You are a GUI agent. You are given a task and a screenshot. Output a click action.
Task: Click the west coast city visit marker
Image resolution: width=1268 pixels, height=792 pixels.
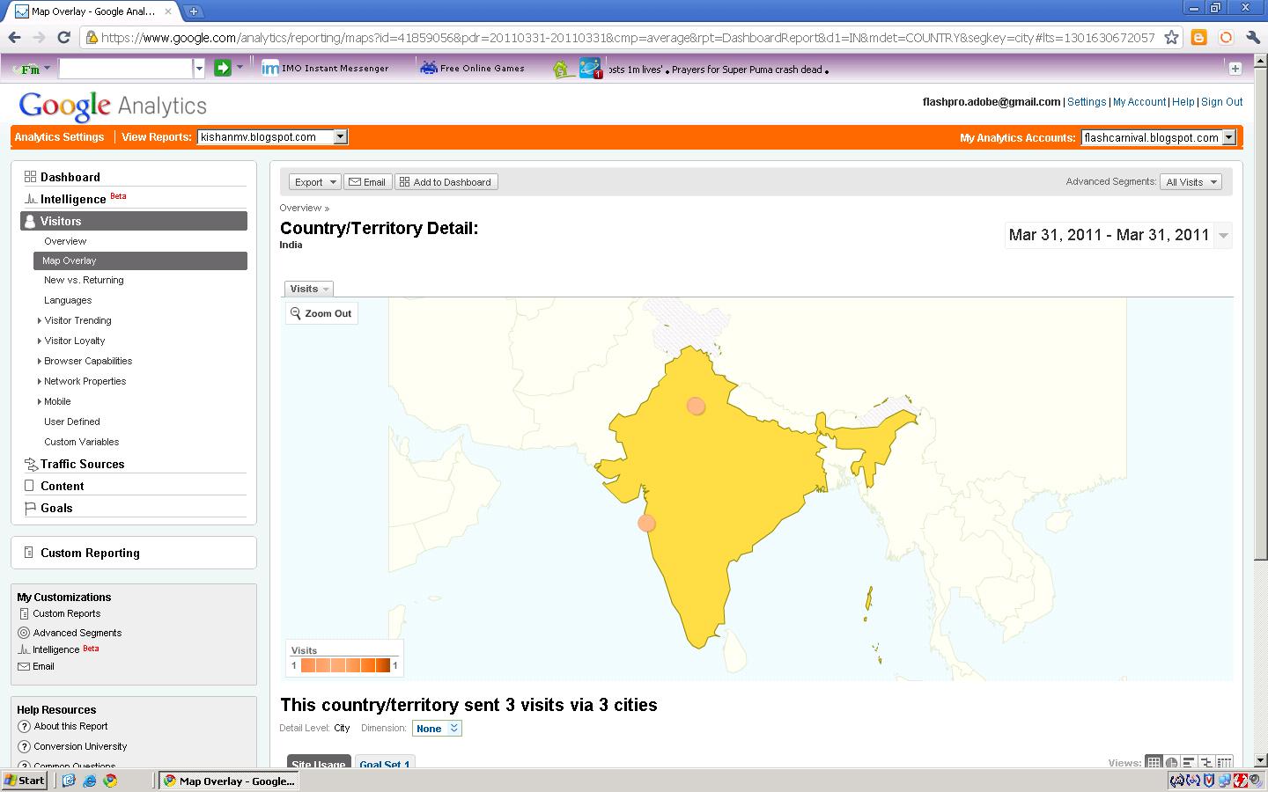tap(646, 524)
